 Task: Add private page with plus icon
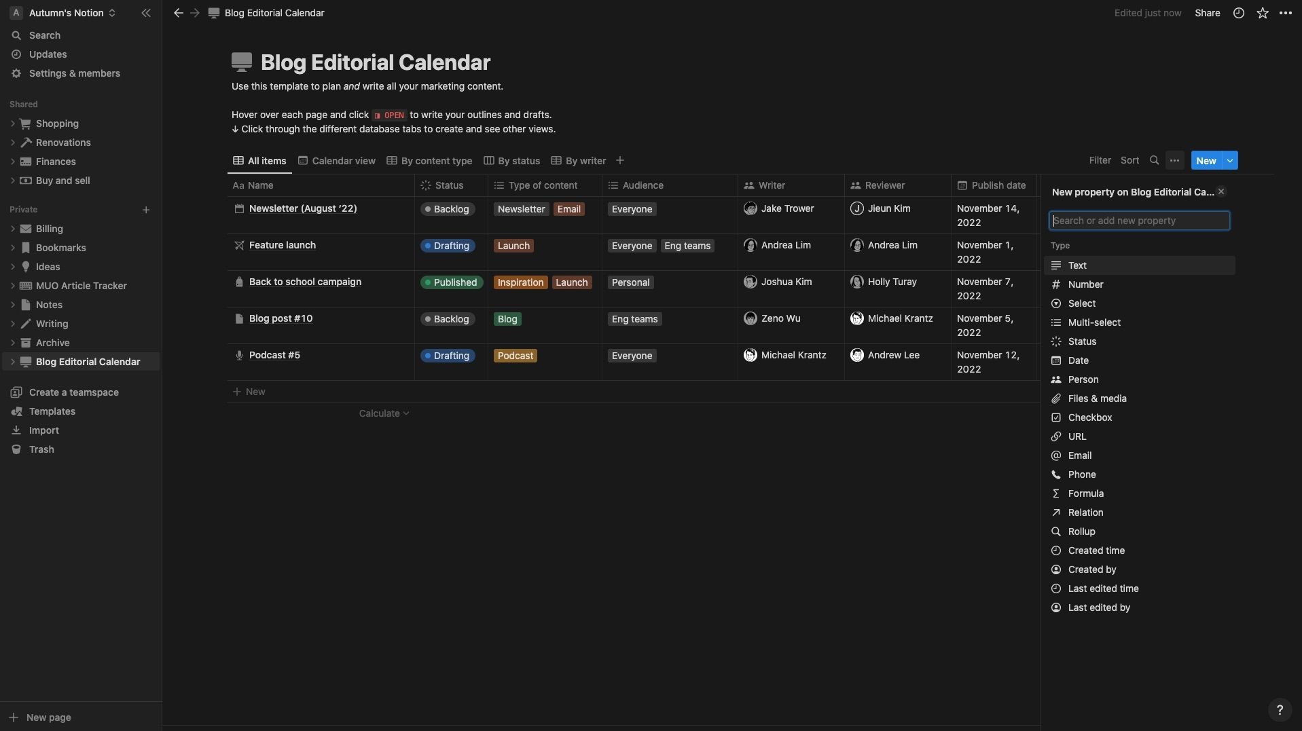[146, 210]
